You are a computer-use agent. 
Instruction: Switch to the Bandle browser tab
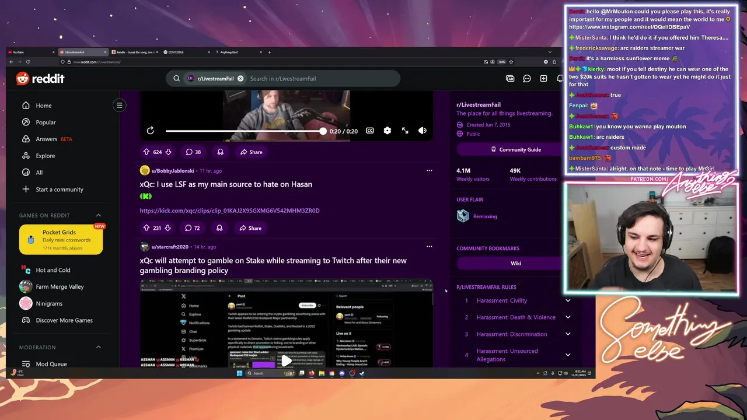click(134, 52)
